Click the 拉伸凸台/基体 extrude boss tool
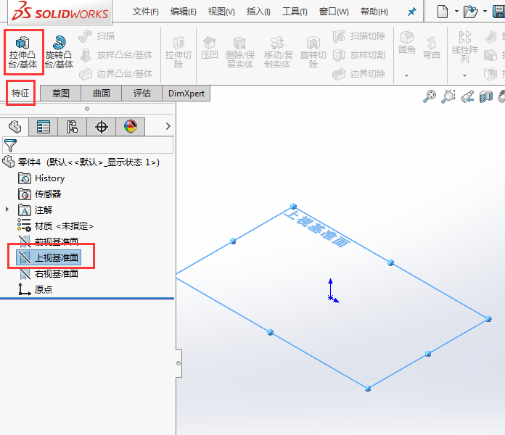Viewport: 505px width, 435px height. point(23,51)
